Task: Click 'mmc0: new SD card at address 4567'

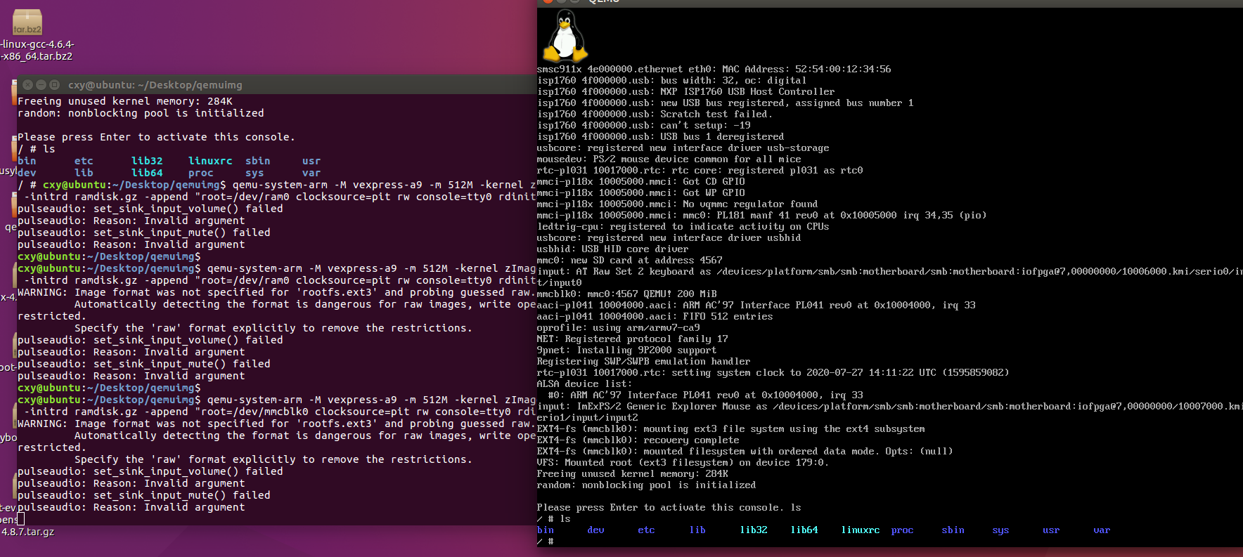Action: coord(630,261)
